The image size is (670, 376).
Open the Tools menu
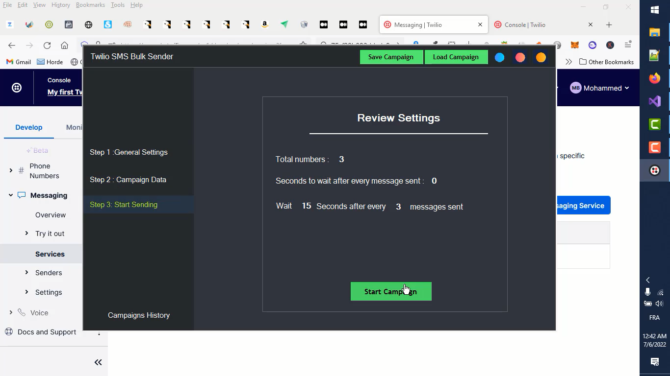(x=118, y=5)
